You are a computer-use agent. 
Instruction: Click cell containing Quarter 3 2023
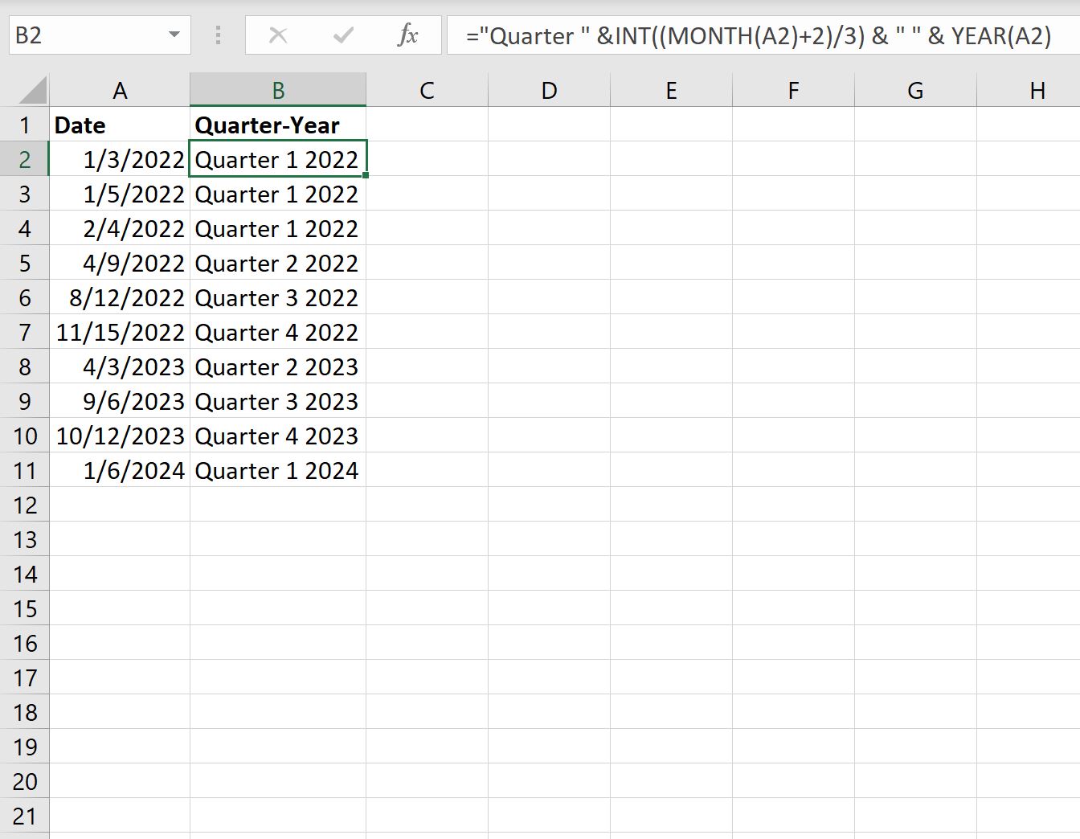(278, 401)
